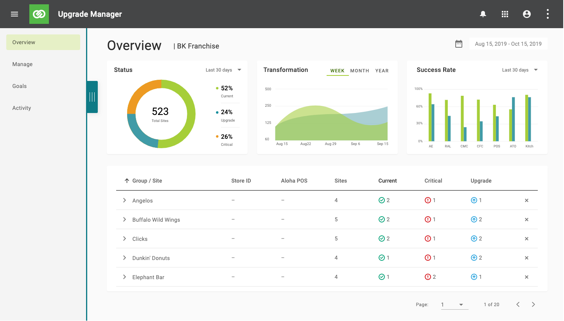The image size is (564, 321).
Task: Remove the Dunkin' Donuts row
Action: (526, 258)
